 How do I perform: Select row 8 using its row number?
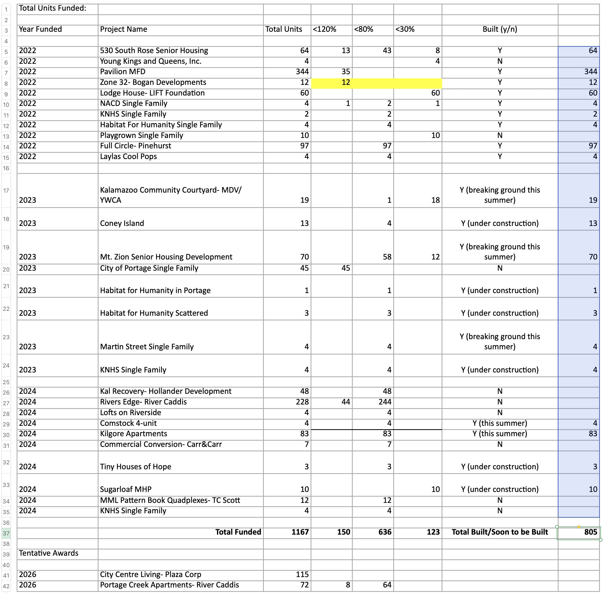coord(6,83)
